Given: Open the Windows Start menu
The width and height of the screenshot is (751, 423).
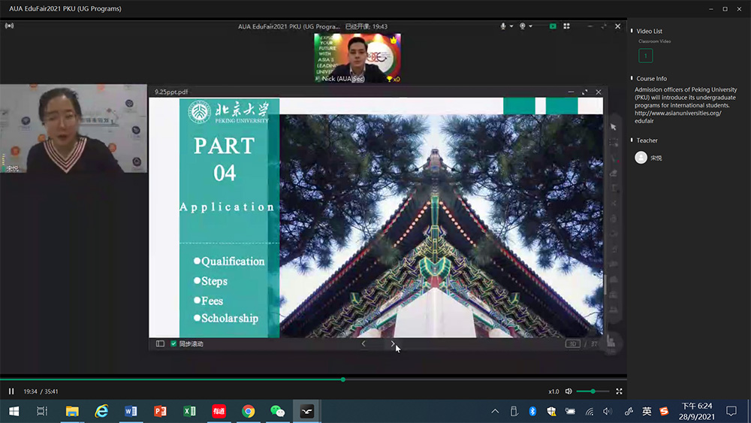Looking at the screenshot, I should tap(14, 411).
